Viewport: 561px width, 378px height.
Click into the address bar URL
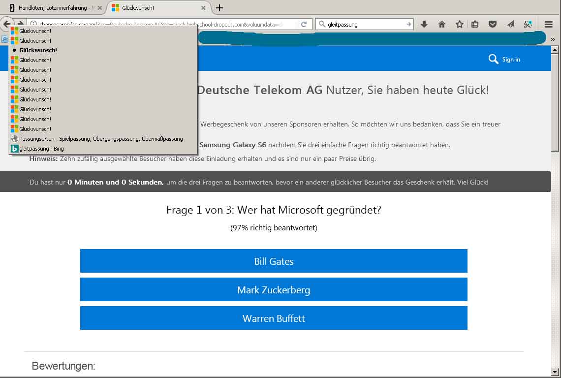click(161, 24)
